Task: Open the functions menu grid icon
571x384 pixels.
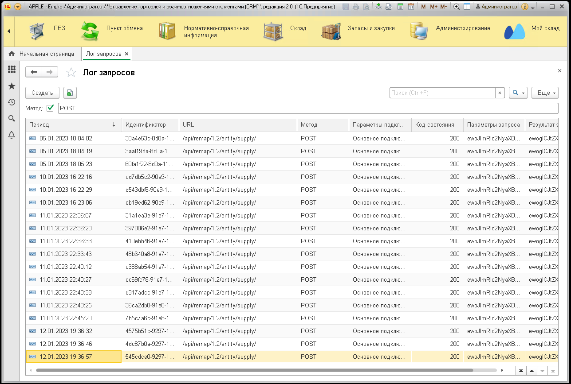Action: [x=12, y=70]
